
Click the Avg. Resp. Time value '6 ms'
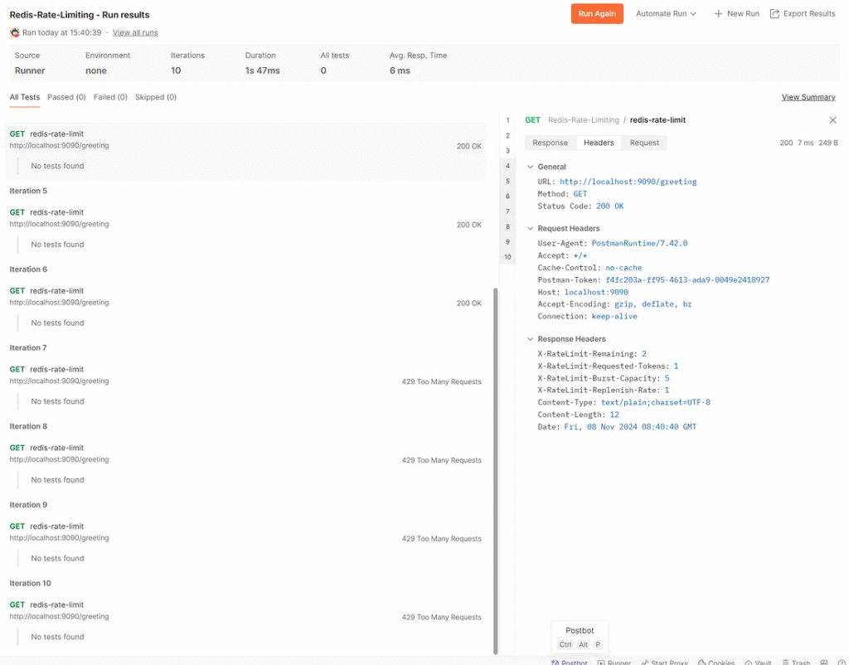[400, 70]
